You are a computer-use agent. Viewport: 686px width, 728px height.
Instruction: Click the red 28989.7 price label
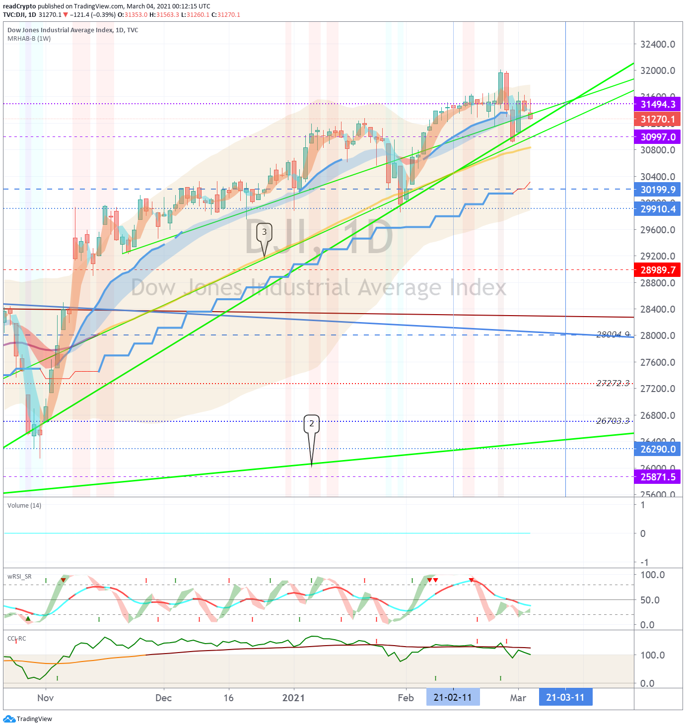[x=657, y=270]
